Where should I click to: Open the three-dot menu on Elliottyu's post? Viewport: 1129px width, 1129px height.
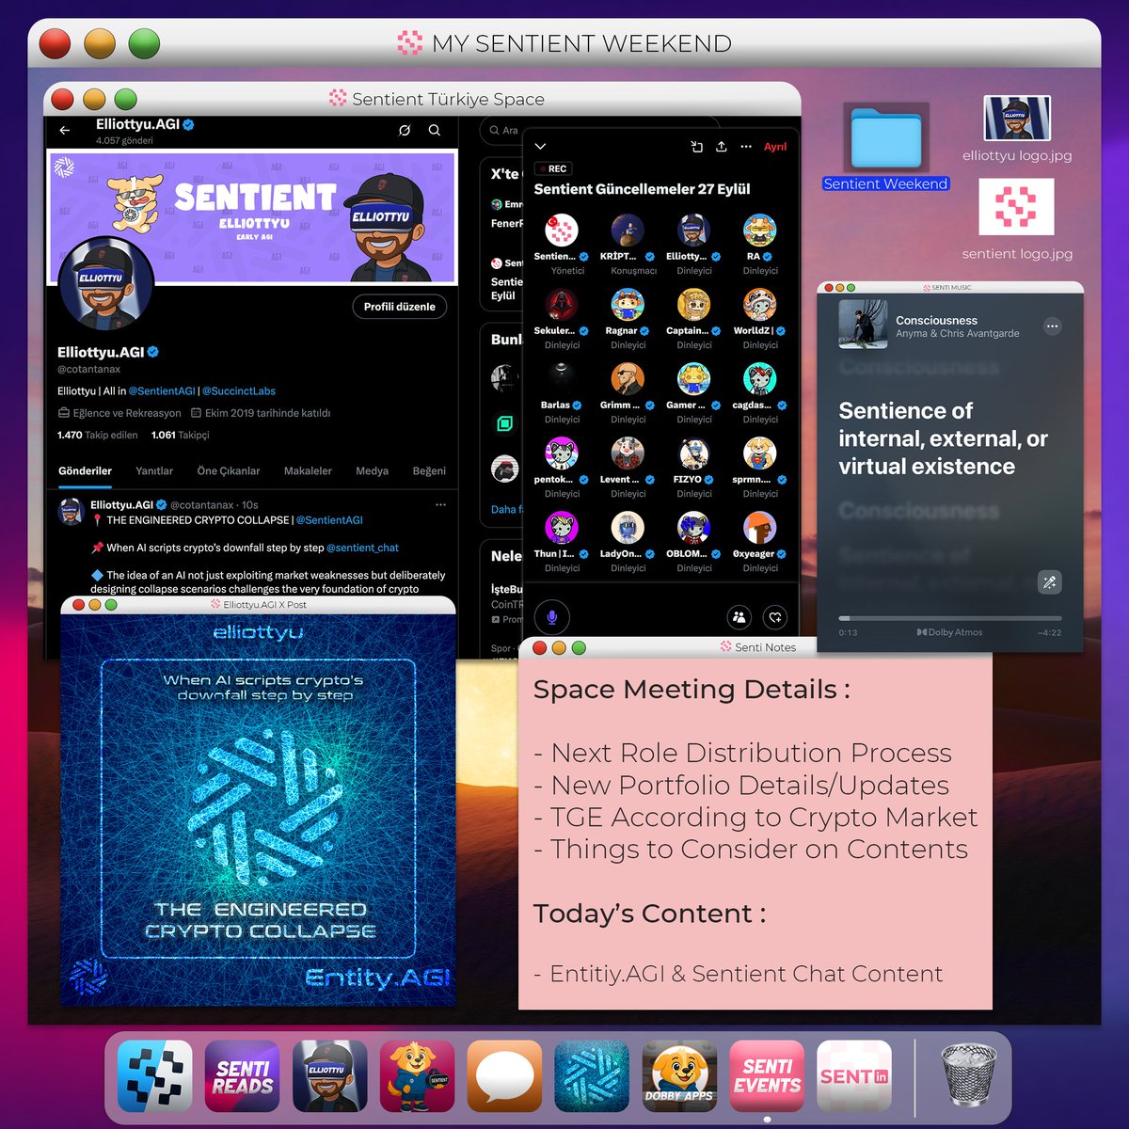pyautogui.click(x=440, y=505)
